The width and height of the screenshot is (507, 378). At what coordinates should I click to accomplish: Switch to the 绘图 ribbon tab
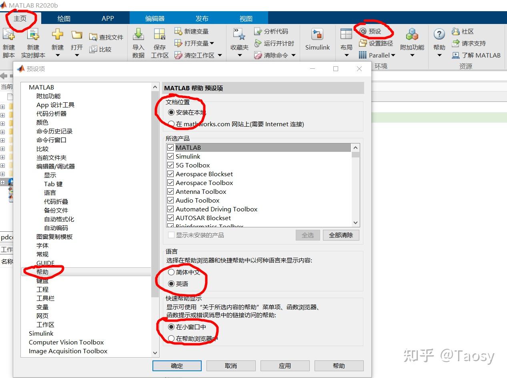[x=64, y=18]
